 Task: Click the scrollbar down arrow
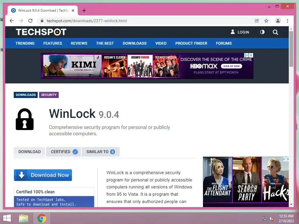(291, 204)
